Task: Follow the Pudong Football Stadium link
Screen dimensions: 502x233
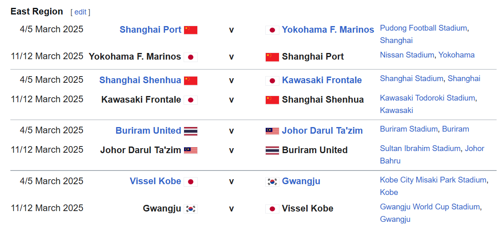Action: 423,28
